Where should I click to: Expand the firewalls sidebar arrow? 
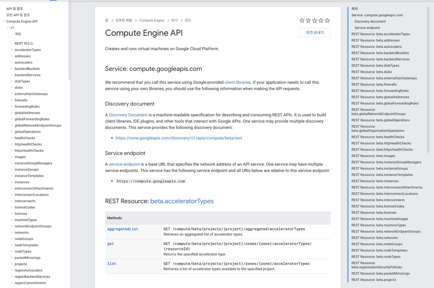pos(12,100)
